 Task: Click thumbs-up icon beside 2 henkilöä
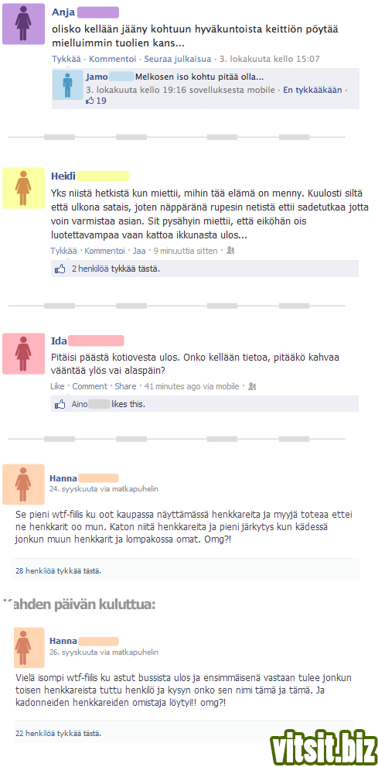[x=60, y=269]
